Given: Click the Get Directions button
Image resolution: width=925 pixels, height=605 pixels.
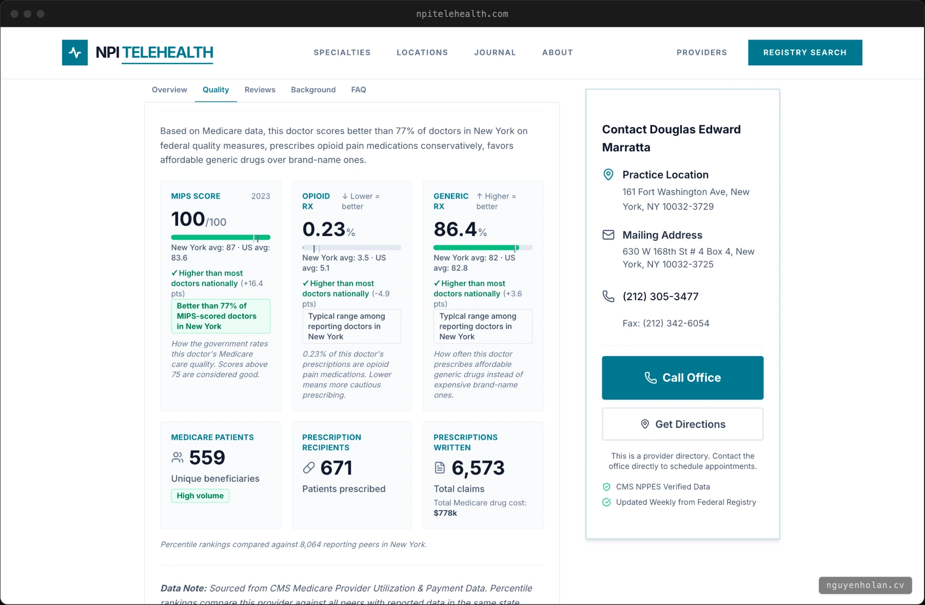Looking at the screenshot, I should (682, 424).
